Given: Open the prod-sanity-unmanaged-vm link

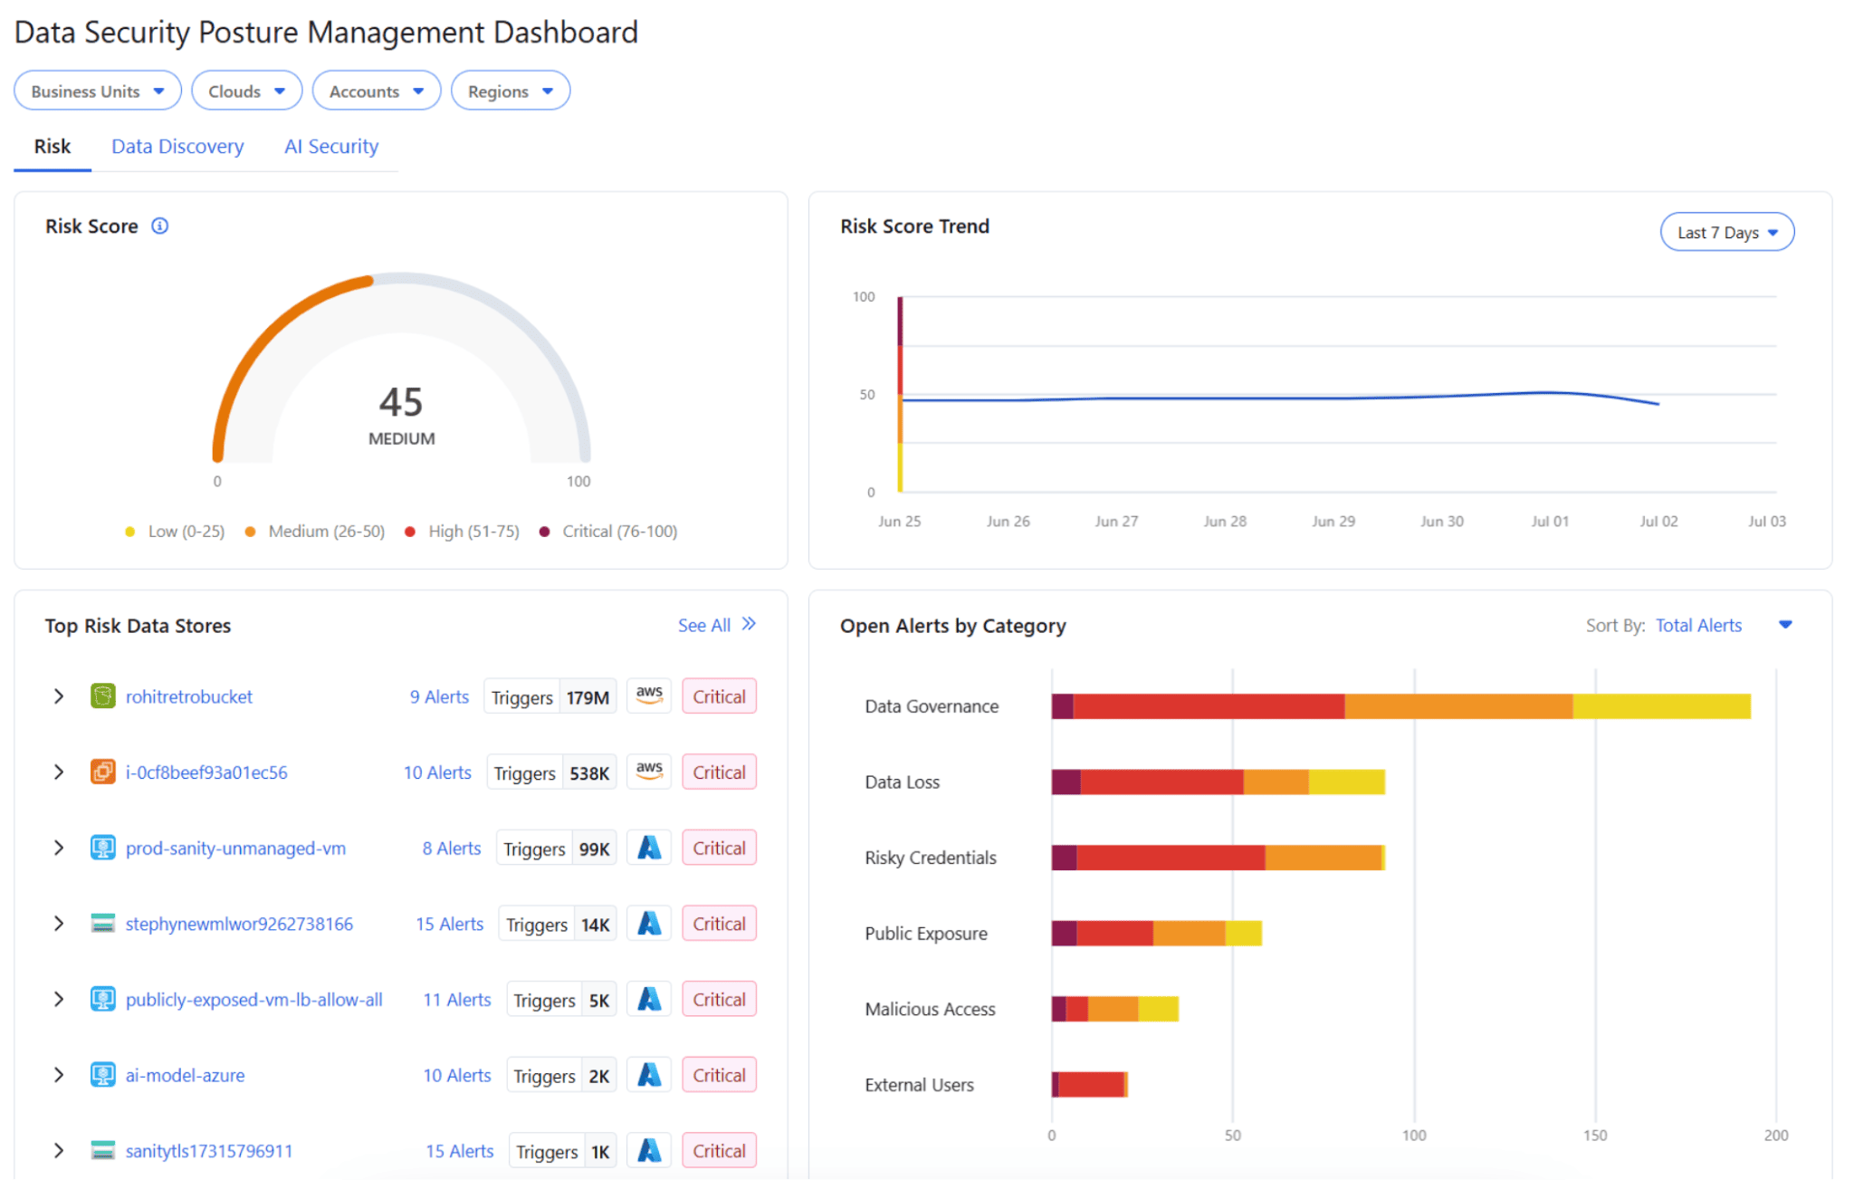Looking at the screenshot, I should pos(235,849).
